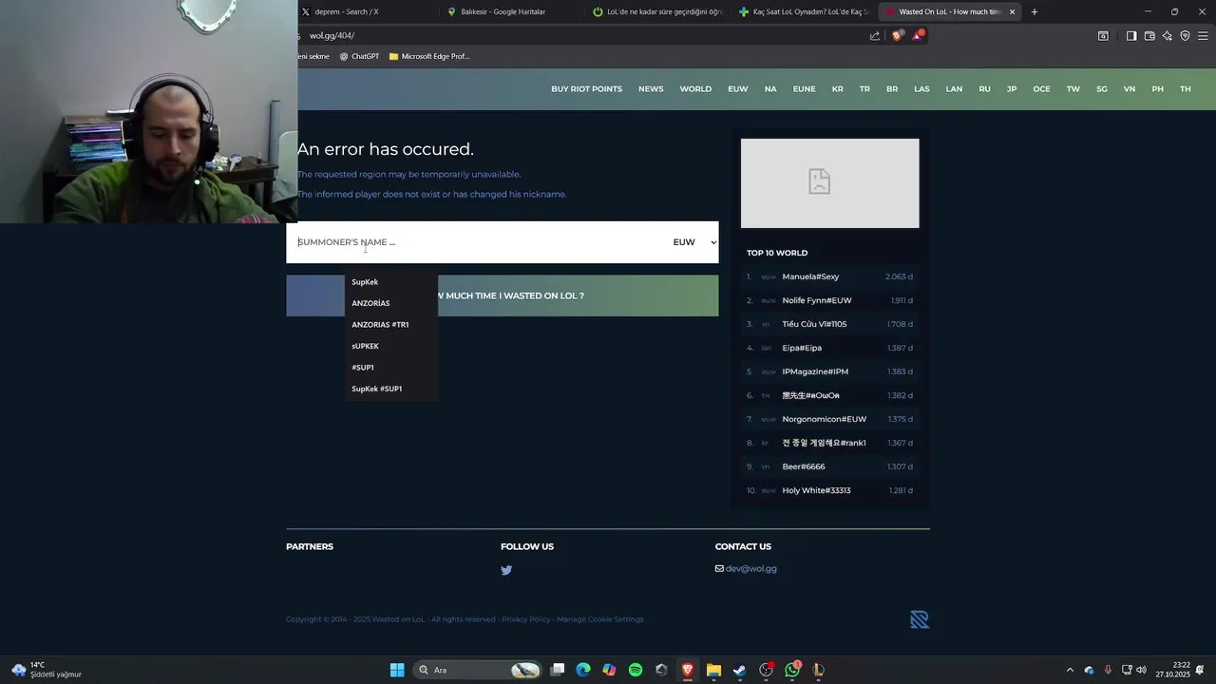1216x684 pixels.
Task: Select EUNE region in nav bar
Action: click(x=804, y=89)
